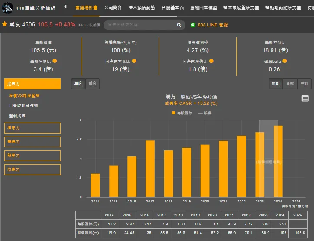Click info icon next to 同產業淨值比
This screenshot has height=241, width=314.
211,61
